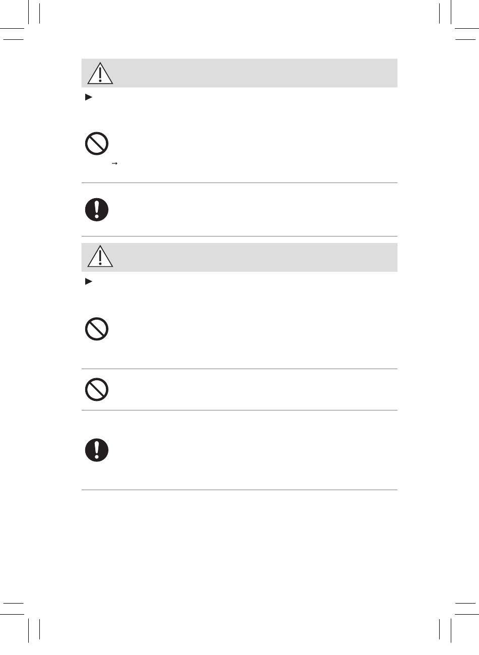Click the divider line beneath the first prohibition section
This screenshot has height=655, width=479.
point(239,183)
